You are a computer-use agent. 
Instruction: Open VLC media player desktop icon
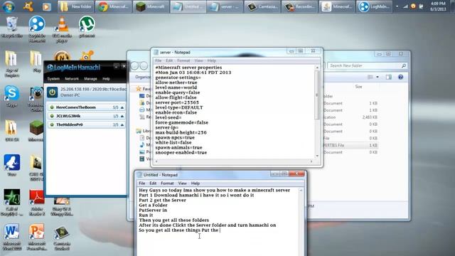pyautogui.click(x=62, y=29)
